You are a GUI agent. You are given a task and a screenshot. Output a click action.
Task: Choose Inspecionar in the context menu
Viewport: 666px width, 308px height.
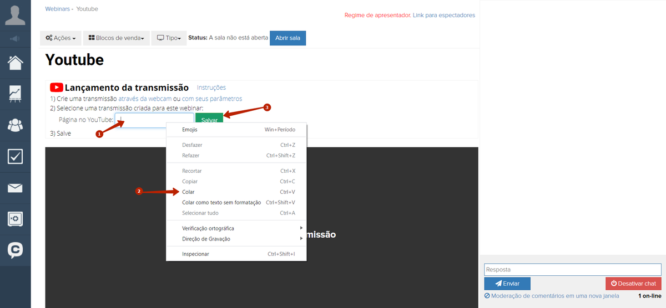pos(236,254)
